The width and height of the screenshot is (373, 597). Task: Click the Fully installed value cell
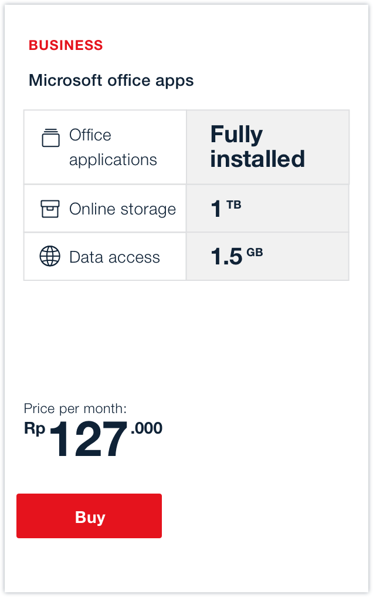pyautogui.click(x=257, y=147)
